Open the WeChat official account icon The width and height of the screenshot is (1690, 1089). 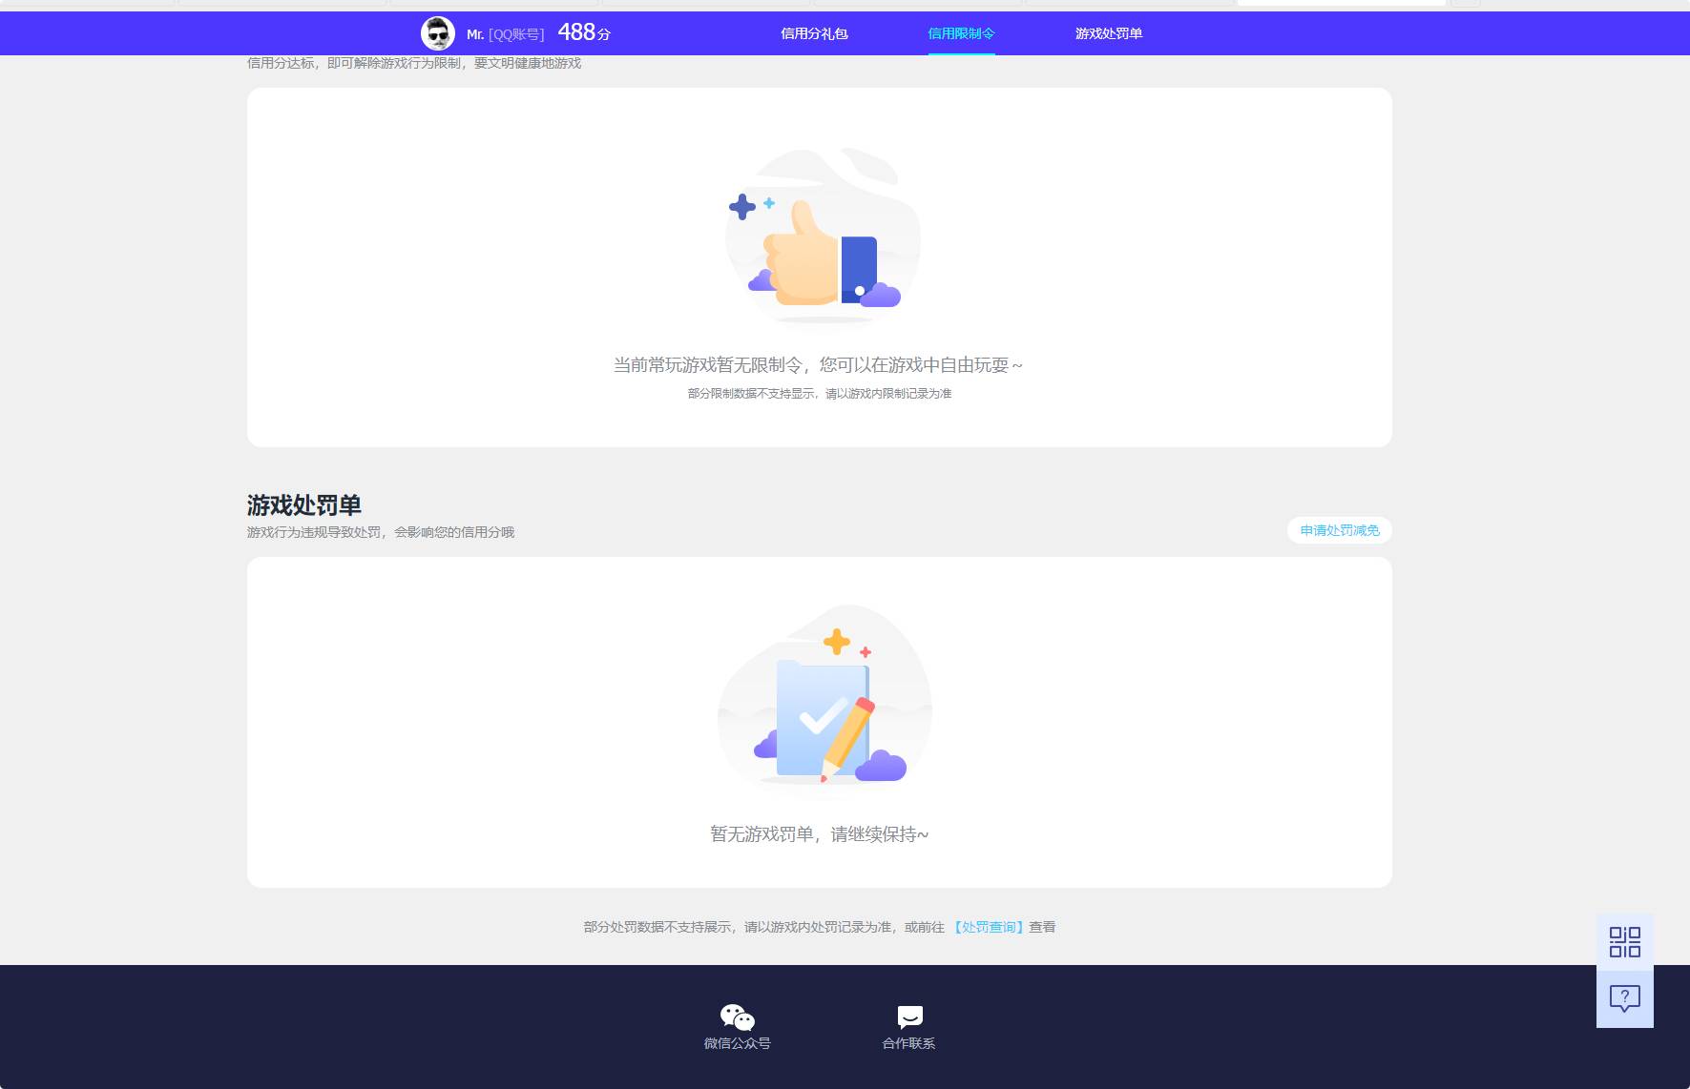pos(736,1017)
